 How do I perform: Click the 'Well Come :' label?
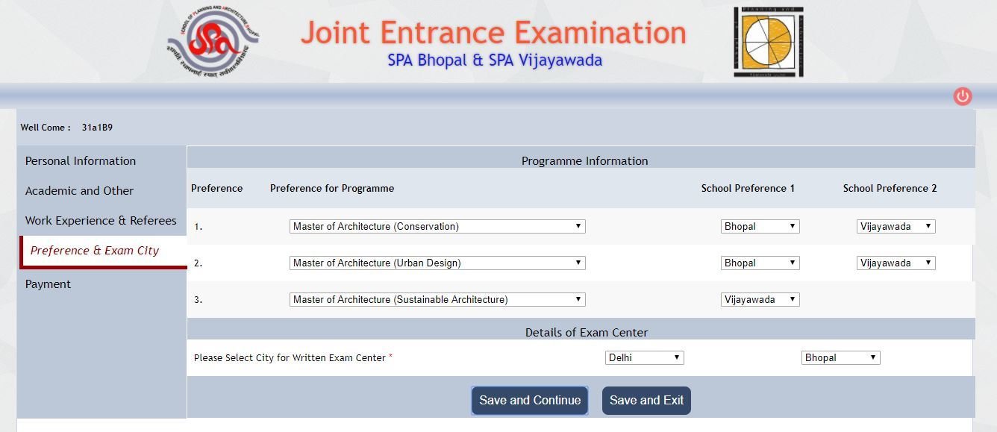pos(46,128)
